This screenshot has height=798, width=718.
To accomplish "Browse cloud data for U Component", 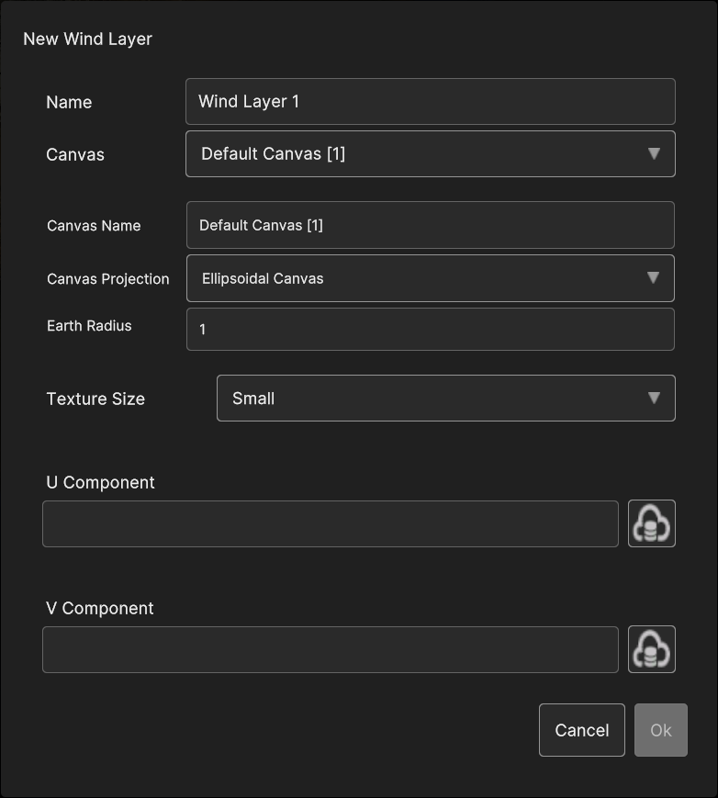I will coord(651,523).
